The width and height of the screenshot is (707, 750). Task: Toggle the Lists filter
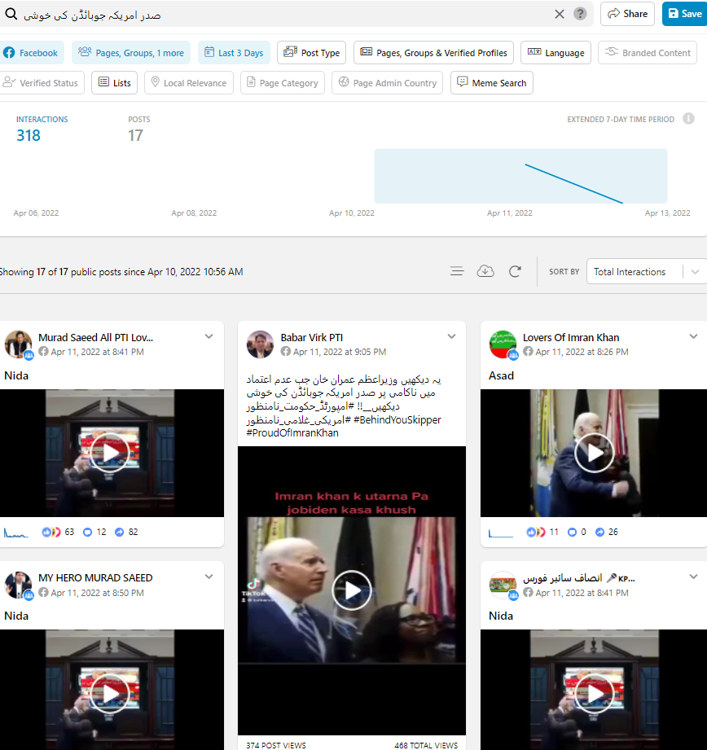114,83
